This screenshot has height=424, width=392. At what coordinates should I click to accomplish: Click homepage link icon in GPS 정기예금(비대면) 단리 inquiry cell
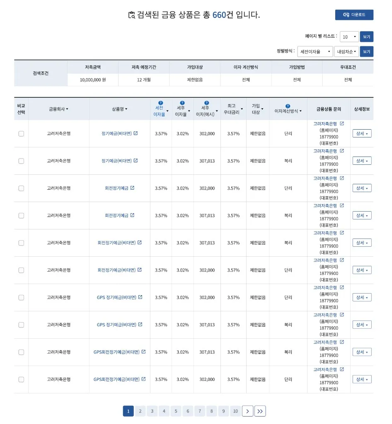point(342,287)
